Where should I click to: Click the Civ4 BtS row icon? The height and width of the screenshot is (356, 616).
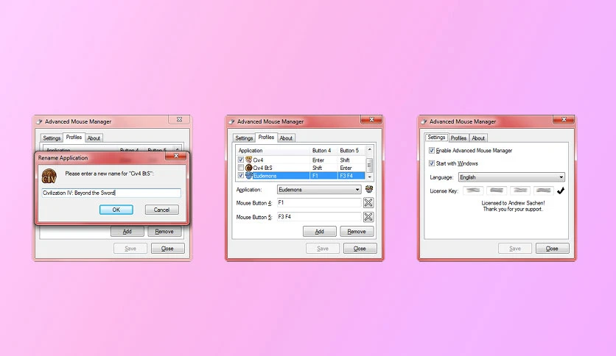coord(248,168)
